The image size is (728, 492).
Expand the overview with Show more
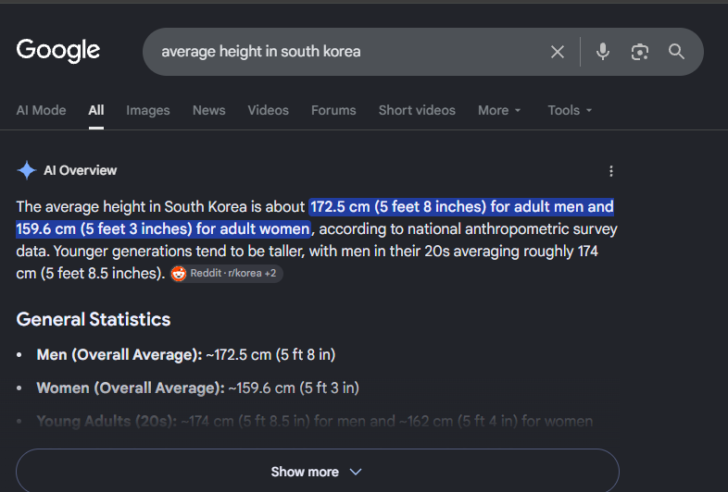318,472
